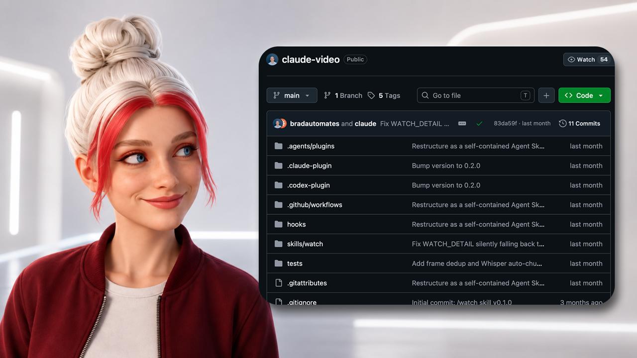Open the main branch selector dropdown
This screenshot has width=637, height=358.
[292, 95]
